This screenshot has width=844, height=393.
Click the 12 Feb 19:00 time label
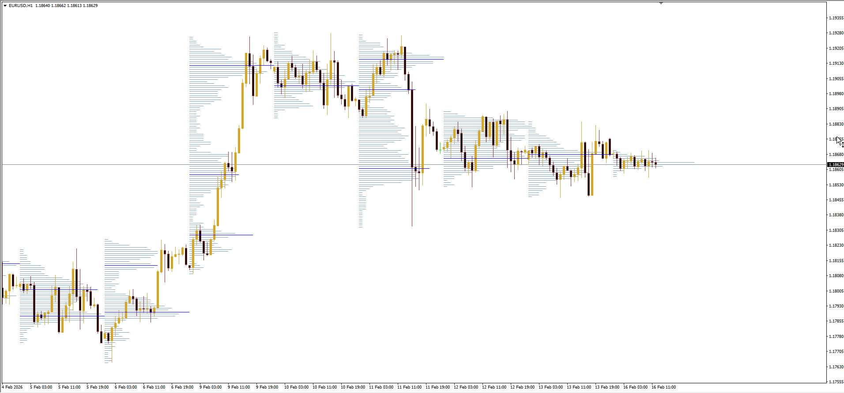point(522,387)
